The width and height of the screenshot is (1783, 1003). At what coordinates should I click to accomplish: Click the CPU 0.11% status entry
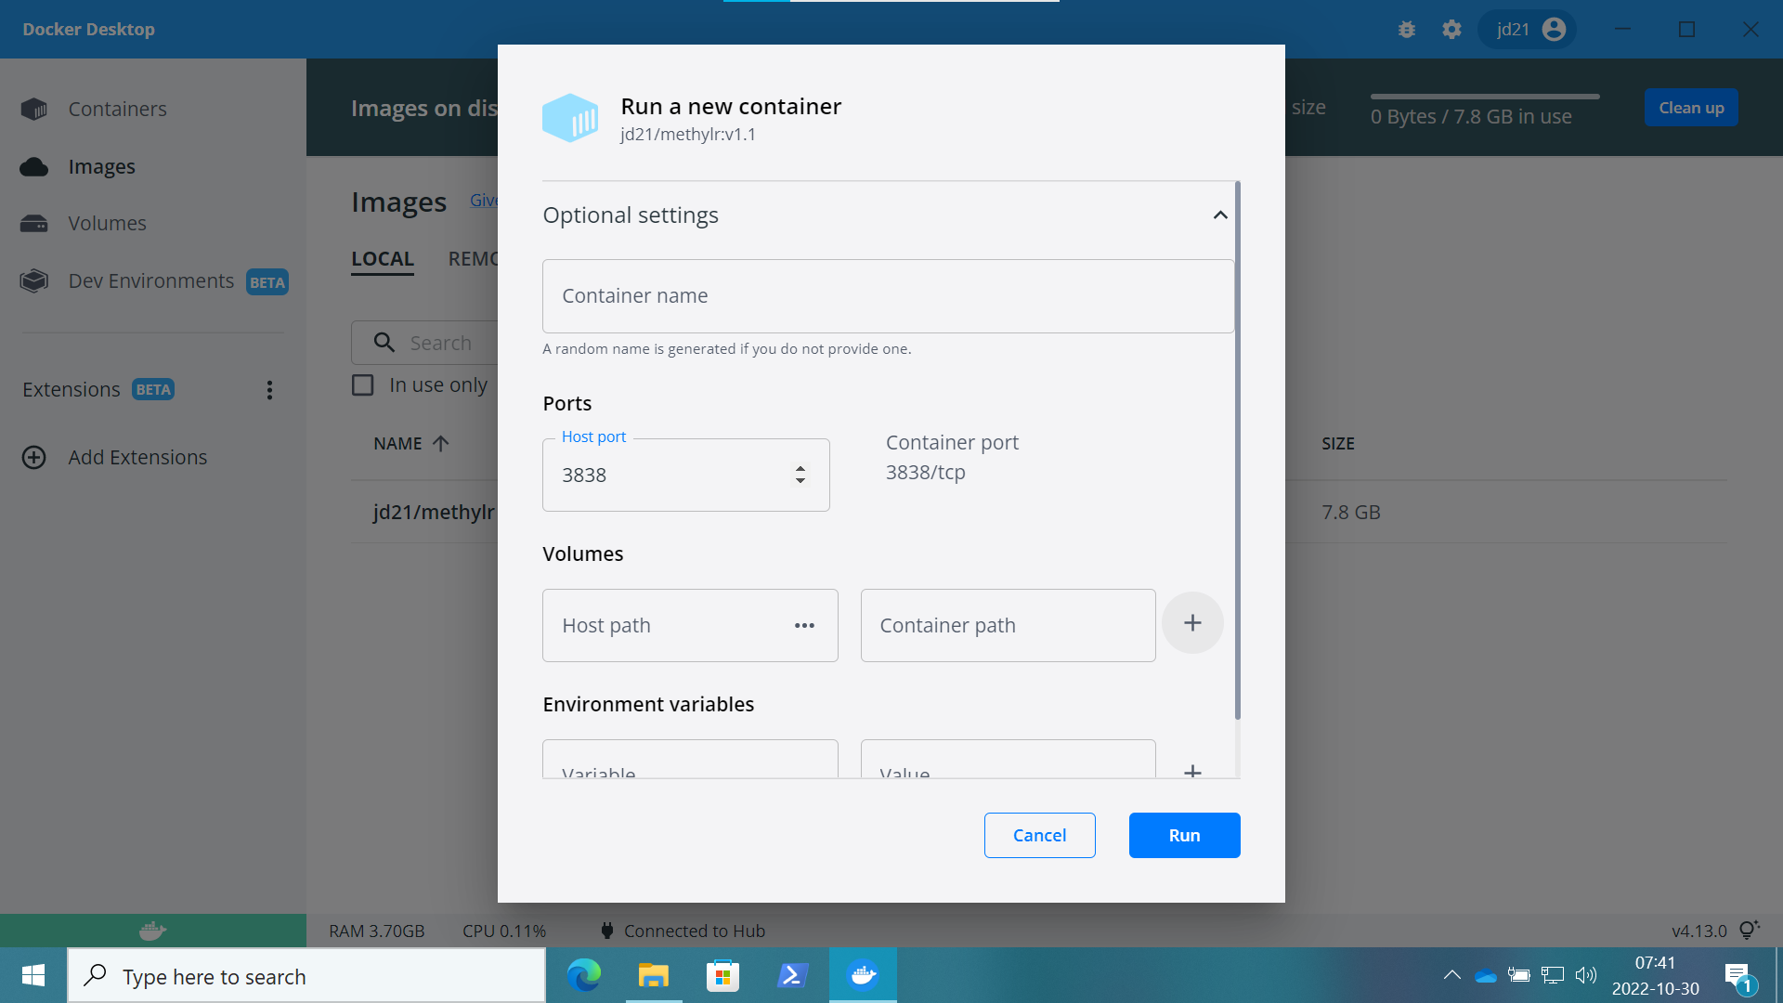(x=504, y=931)
